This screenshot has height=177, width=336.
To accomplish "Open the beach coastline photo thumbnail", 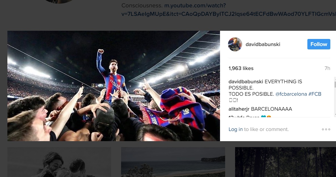I will coord(173,162).
